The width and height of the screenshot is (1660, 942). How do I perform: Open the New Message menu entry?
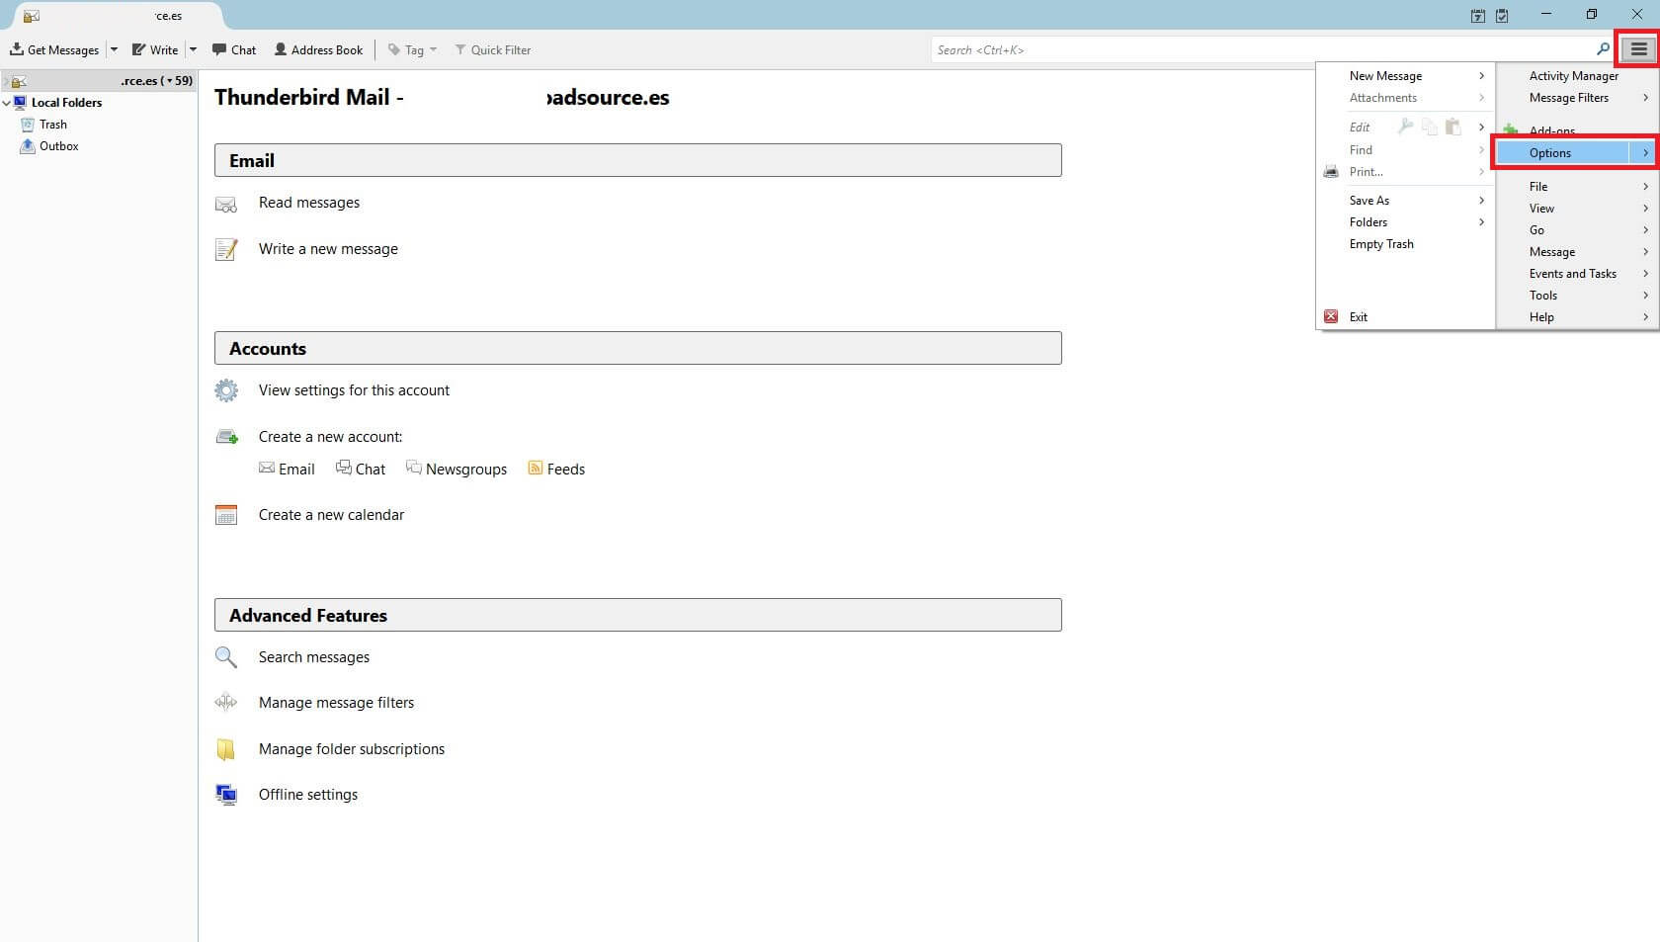click(1406, 76)
